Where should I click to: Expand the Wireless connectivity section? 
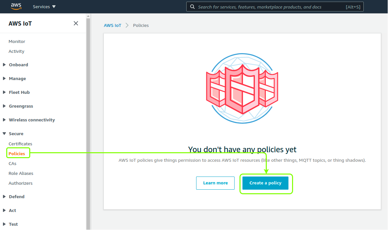(x=29, y=120)
